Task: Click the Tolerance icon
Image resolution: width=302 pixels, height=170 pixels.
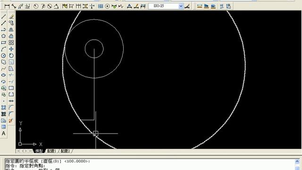Action: tap(101, 6)
